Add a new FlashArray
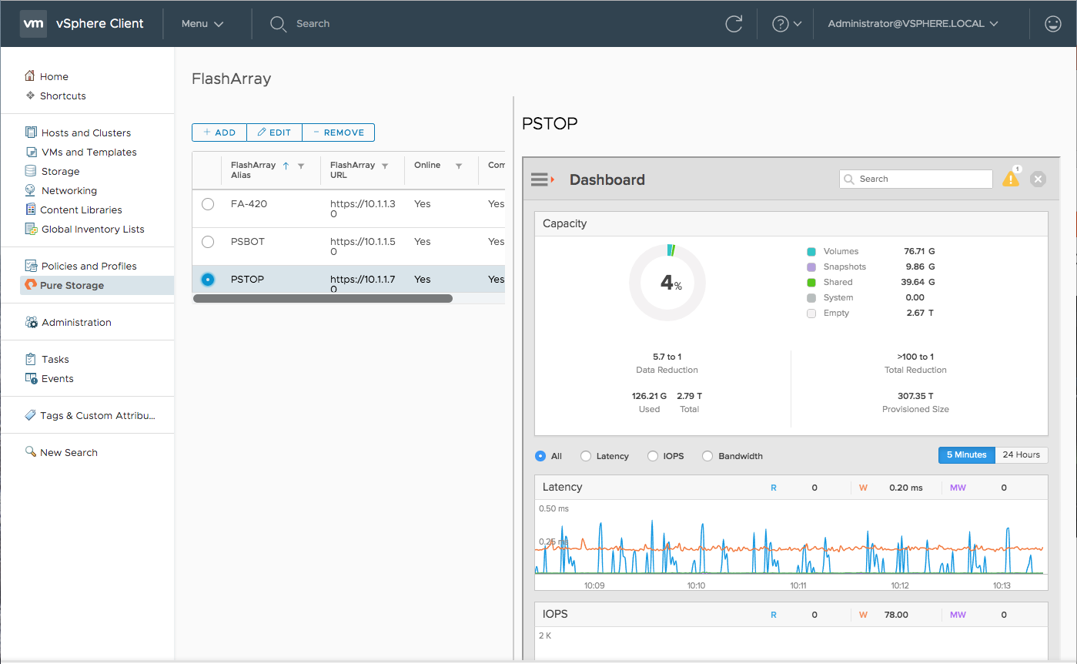The image size is (1077, 664). (x=219, y=132)
